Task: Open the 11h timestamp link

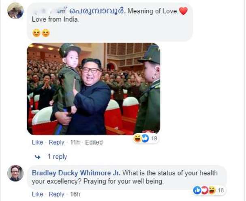Action: [75, 143]
